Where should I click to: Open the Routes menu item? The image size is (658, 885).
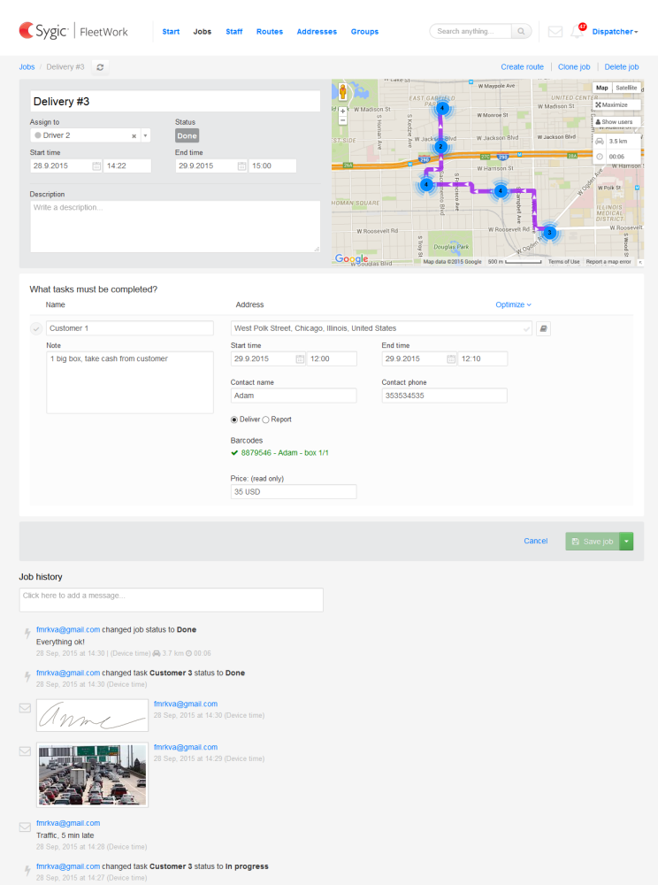[270, 32]
